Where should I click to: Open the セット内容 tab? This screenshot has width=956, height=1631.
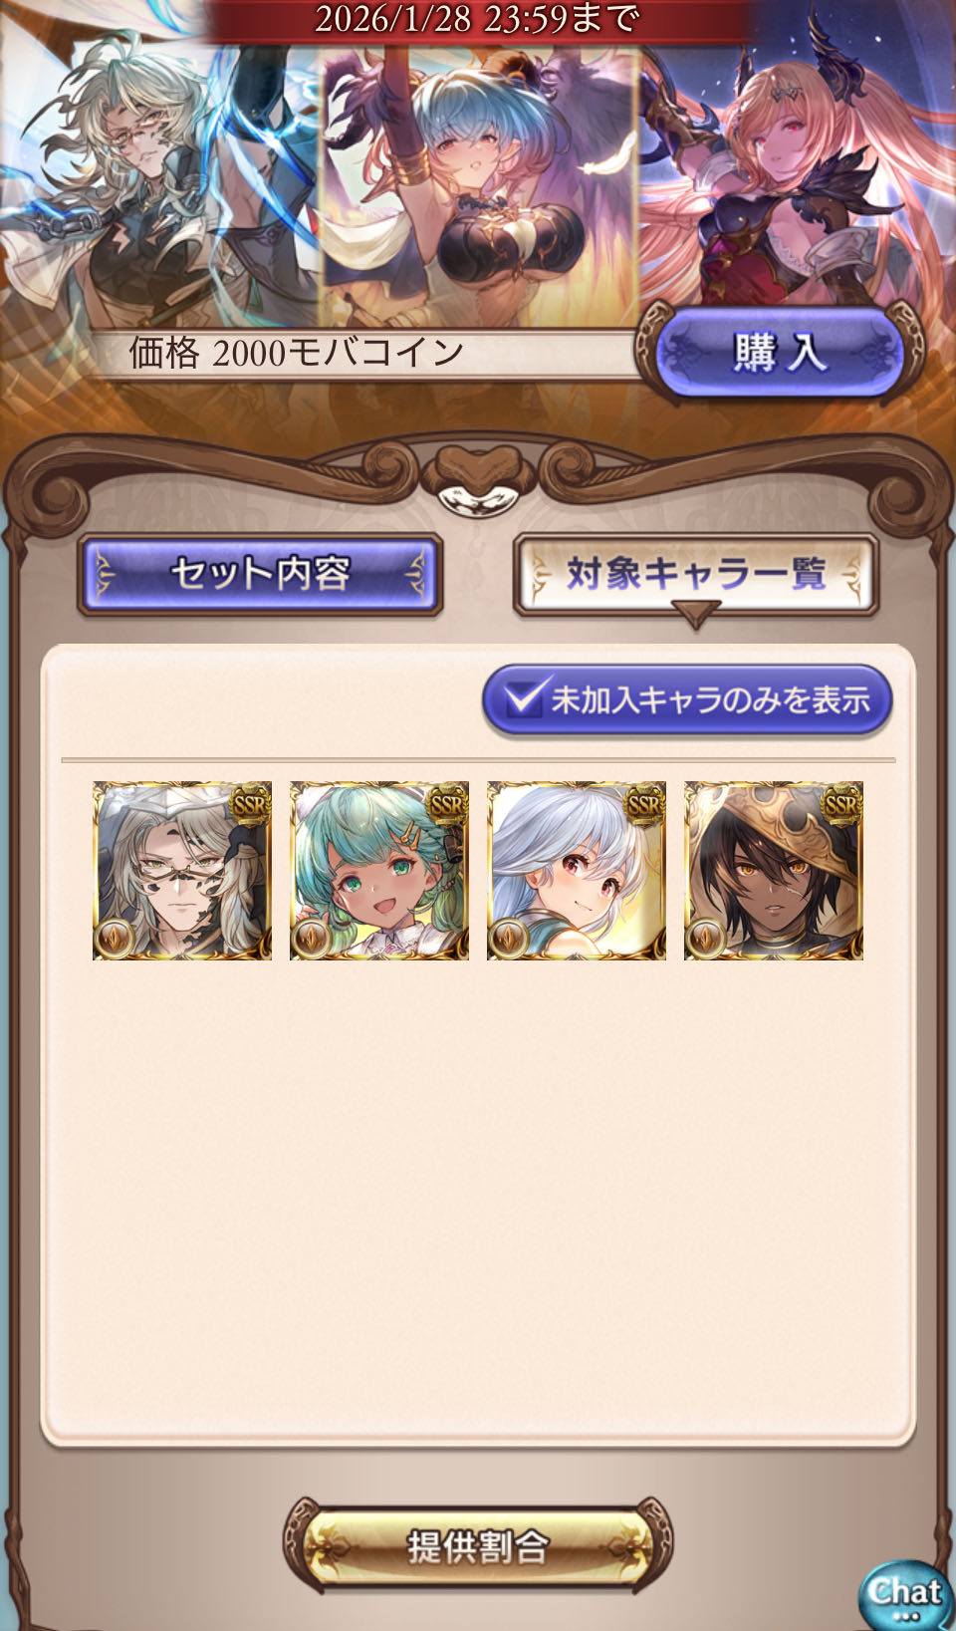pos(260,574)
